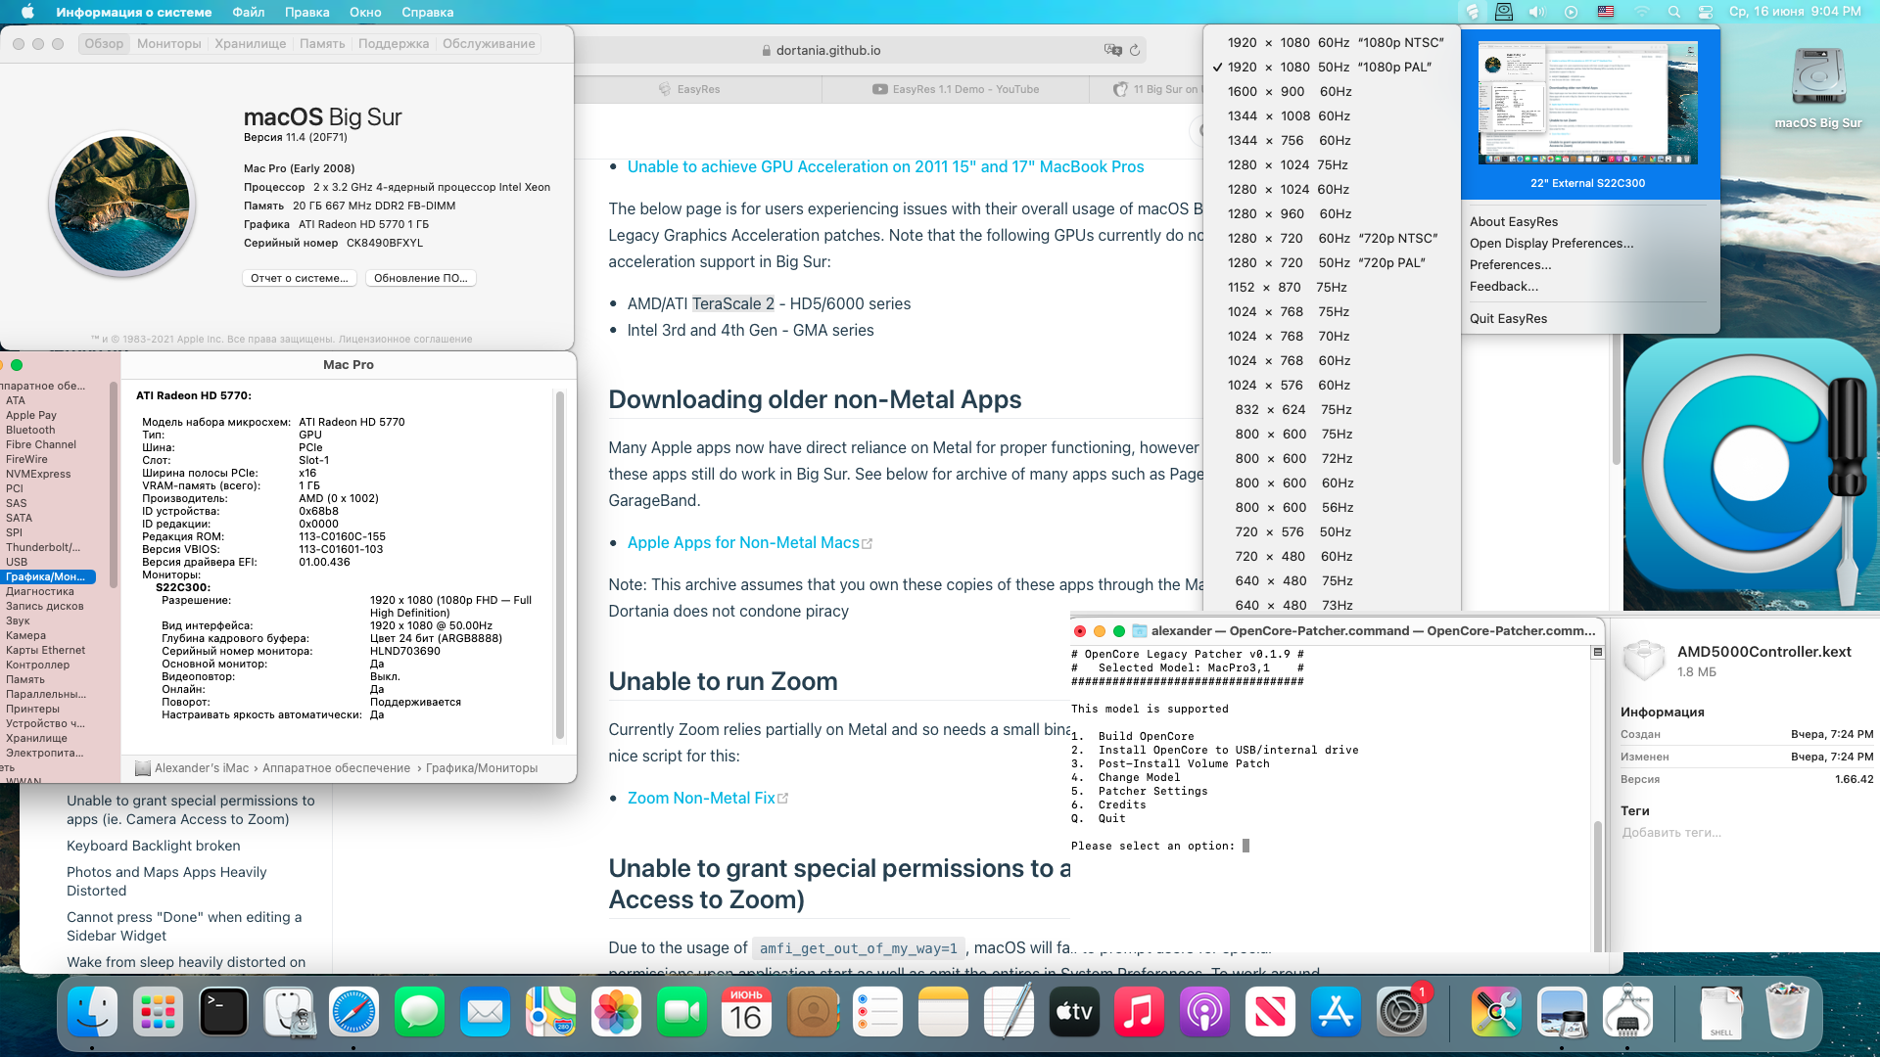Open Preview app in the Dock
The width and height of the screenshot is (1880, 1057).
[x=1563, y=1013]
